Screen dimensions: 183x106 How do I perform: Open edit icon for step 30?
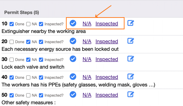(131, 58)
